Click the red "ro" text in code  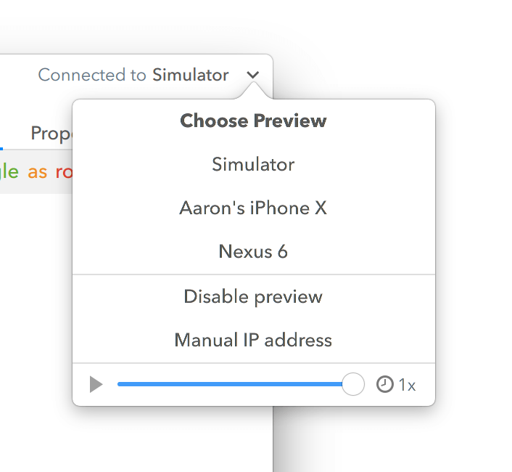pyautogui.click(x=64, y=172)
